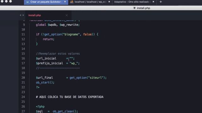Open a new browser tab with plus
The image size is (202, 113).
[161, 2]
